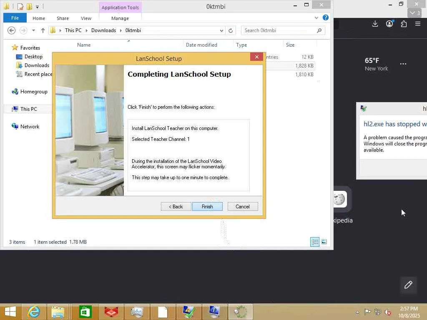Viewport: 427px width, 320px height.
Task: Show hidden tray icons arrow
Action: tap(357, 312)
